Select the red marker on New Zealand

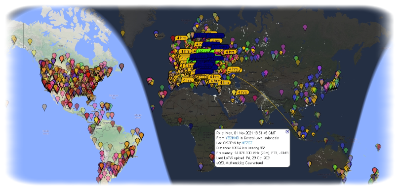click(x=374, y=170)
